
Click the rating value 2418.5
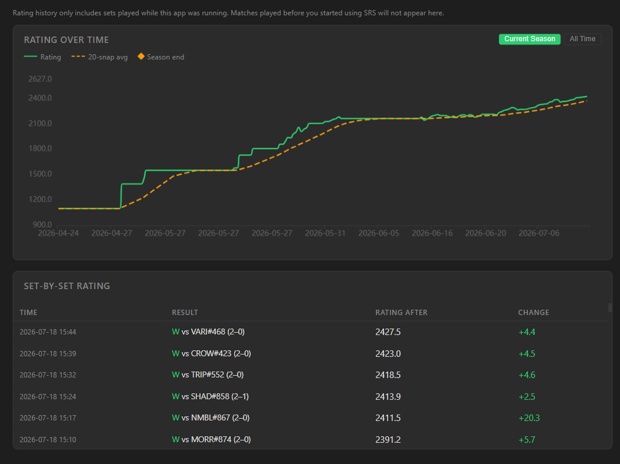click(x=388, y=375)
